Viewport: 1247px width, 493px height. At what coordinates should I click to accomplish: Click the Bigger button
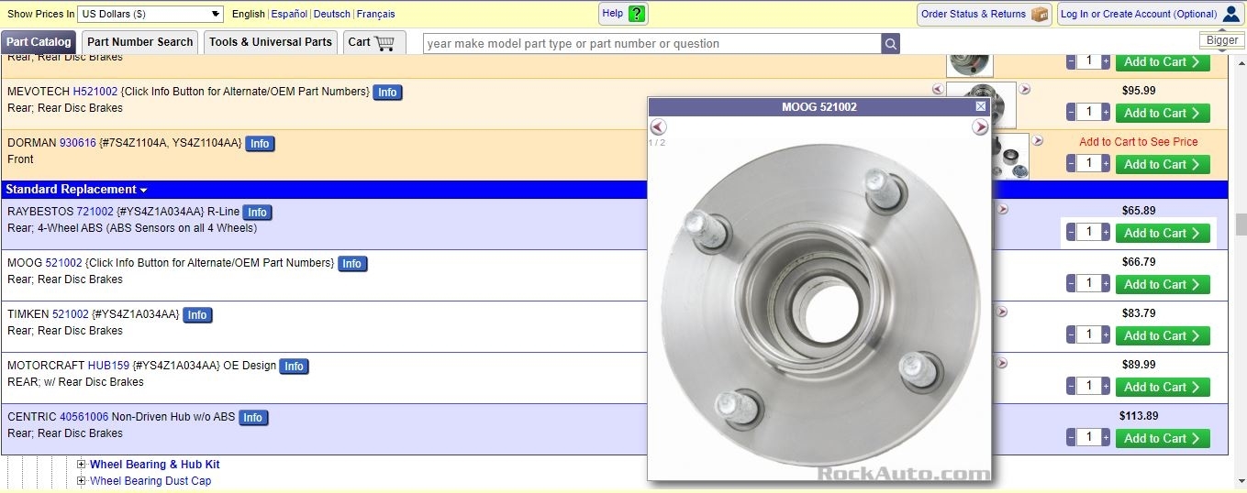pos(1221,40)
